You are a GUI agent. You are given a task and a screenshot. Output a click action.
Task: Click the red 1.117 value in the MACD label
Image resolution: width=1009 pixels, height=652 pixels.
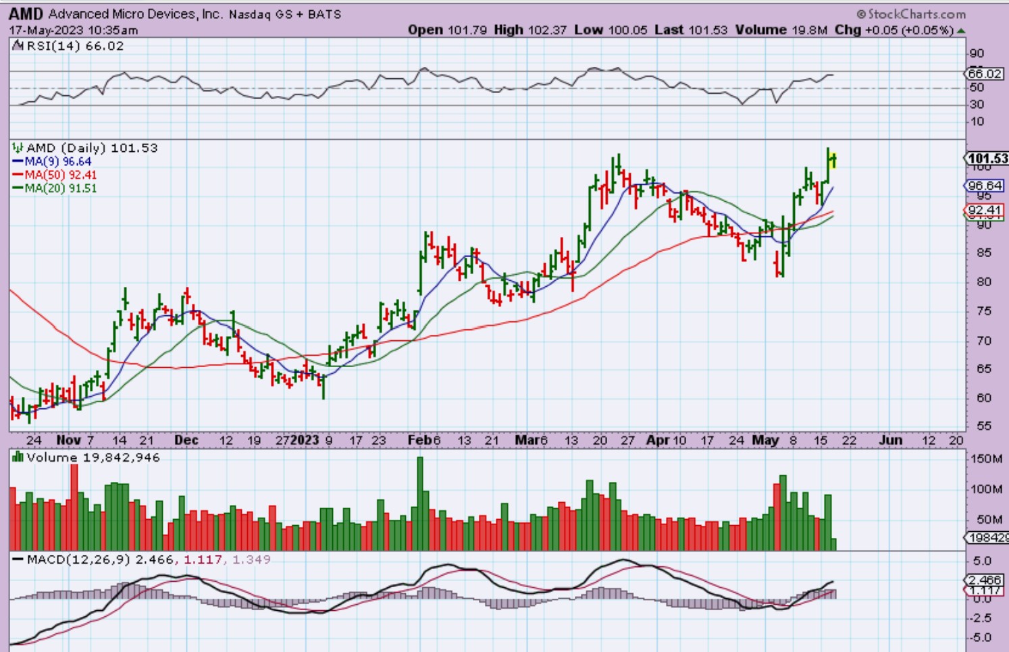pos(203,560)
